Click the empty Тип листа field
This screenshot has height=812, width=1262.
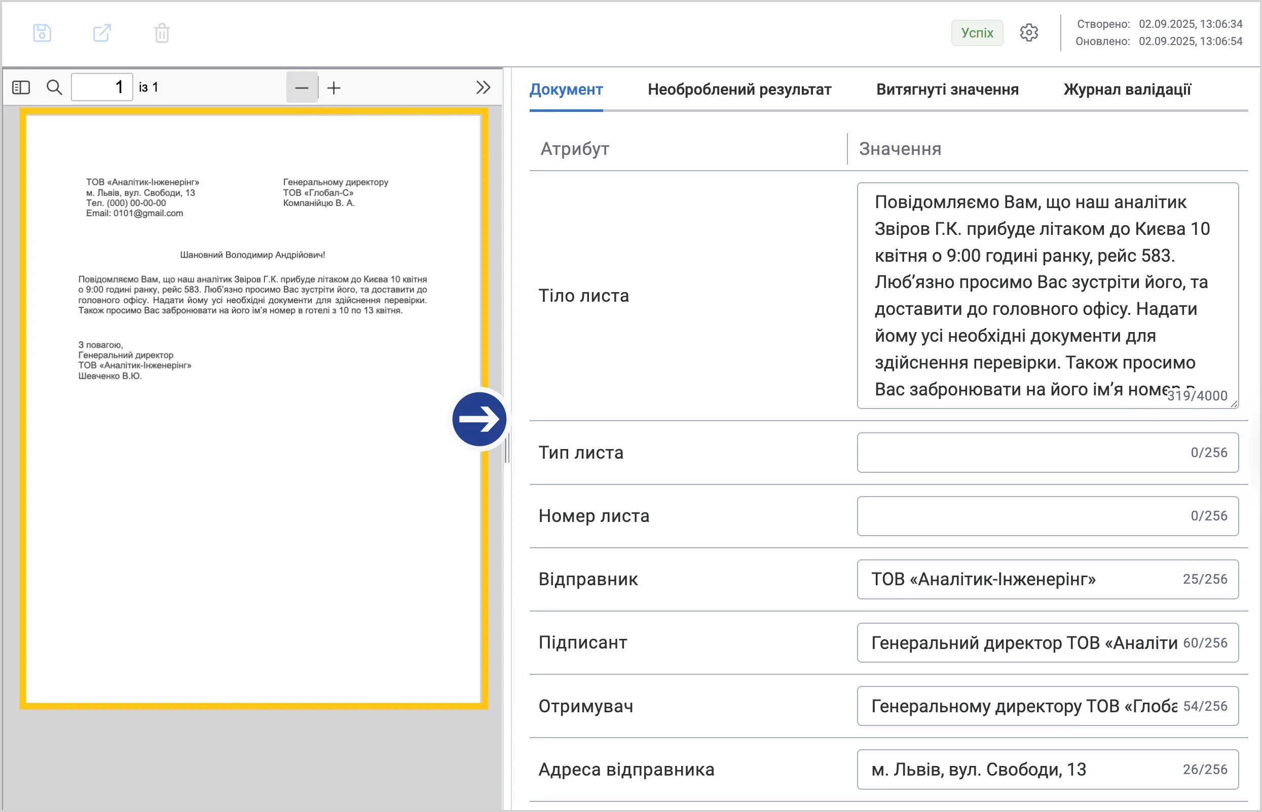[1048, 453]
